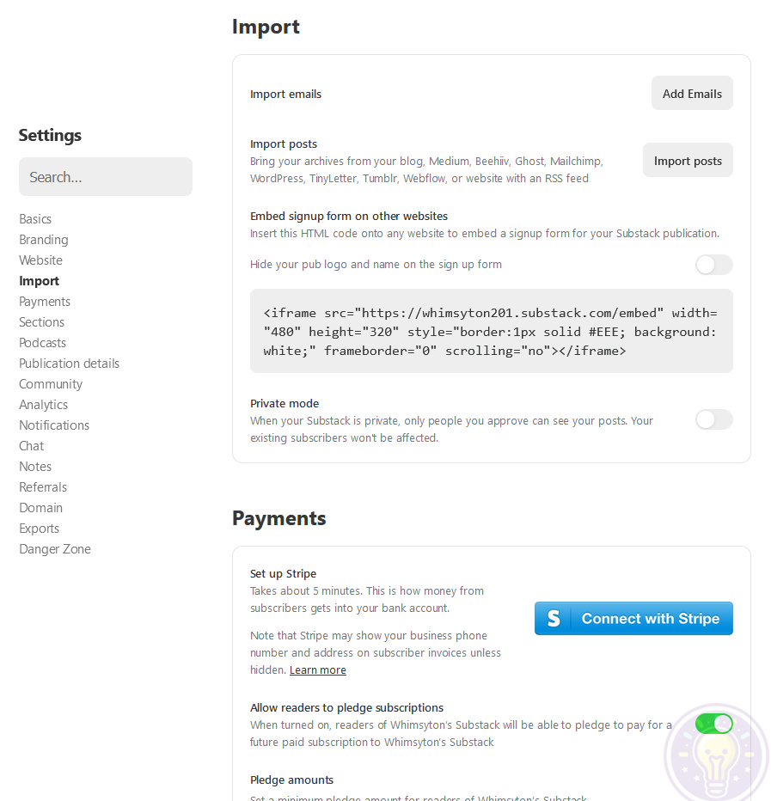Screen dimensions: 771x801
Task: Click the Private mode label
Action: 285,404
